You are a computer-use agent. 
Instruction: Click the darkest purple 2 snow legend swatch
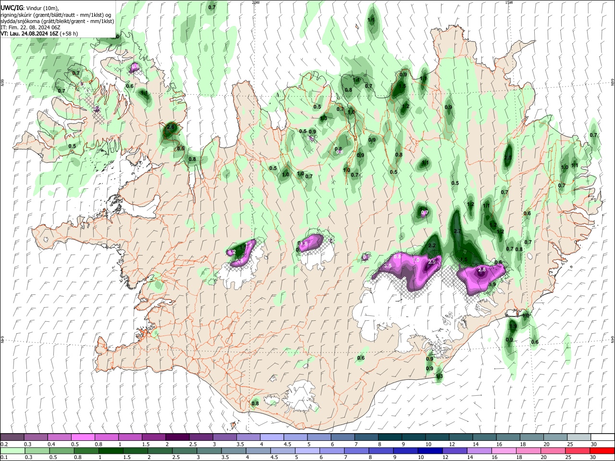tap(177, 437)
